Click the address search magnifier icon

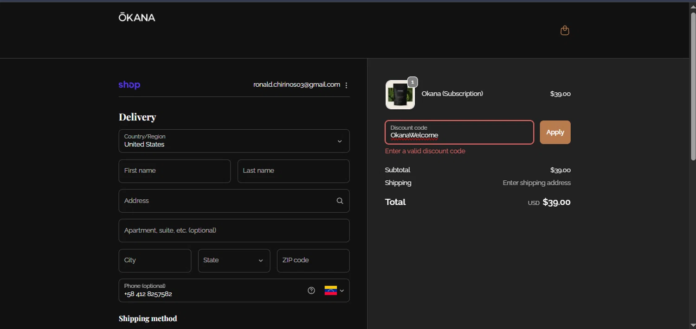tap(340, 201)
